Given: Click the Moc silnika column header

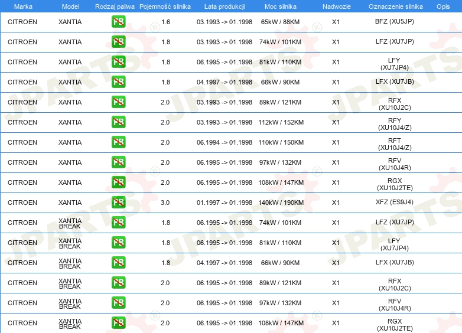Looking at the screenshot, I should click(x=280, y=6).
